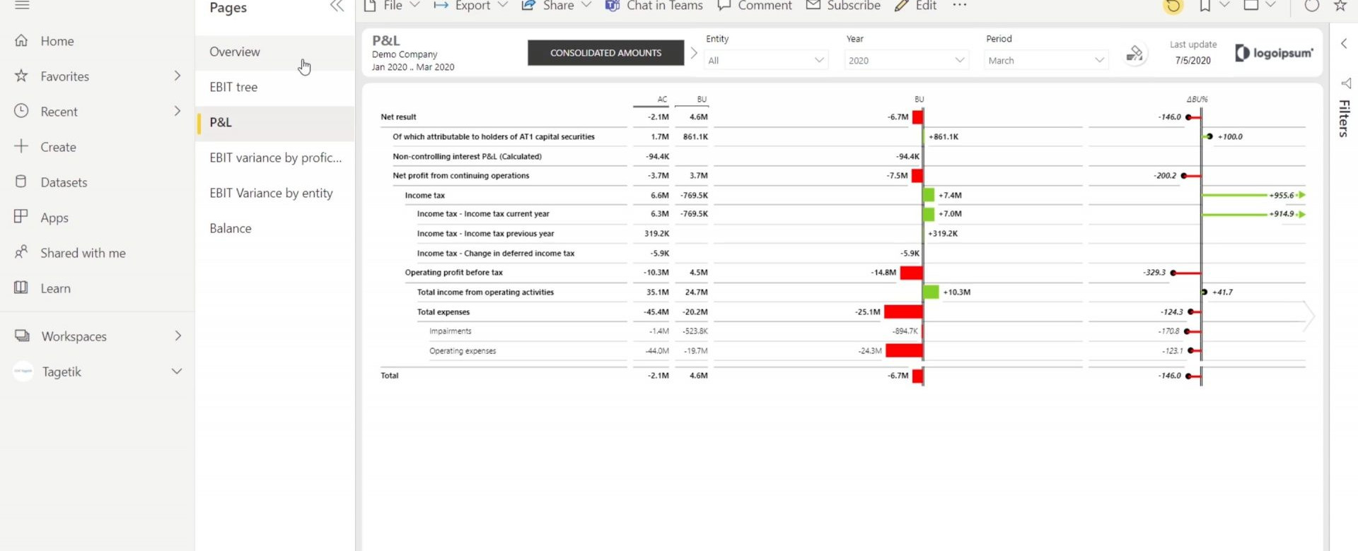Expand the Workspaces flyout
Viewport: 1358px width, 551px height.
pyautogui.click(x=178, y=336)
